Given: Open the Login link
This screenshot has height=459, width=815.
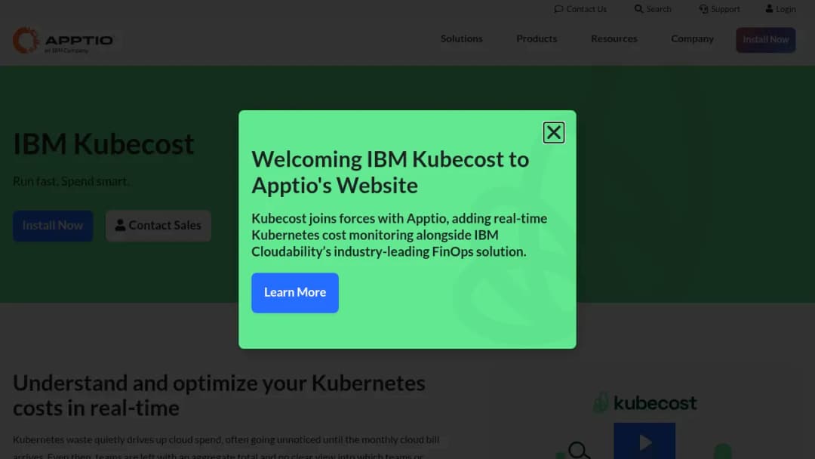Looking at the screenshot, I should click(781, 9).
